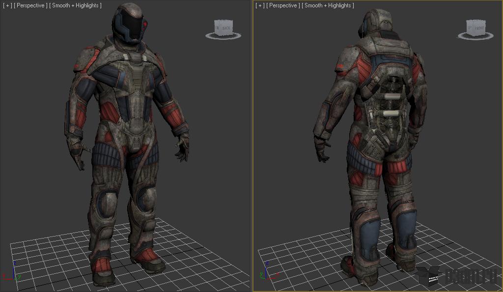Viewport: 503px width, 292px height.
Task: Open the right viewport [+] general menu
Action: 260,5
